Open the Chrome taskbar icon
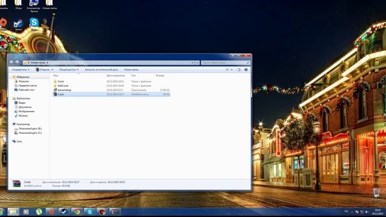386x217 pixels. (77, 212)
